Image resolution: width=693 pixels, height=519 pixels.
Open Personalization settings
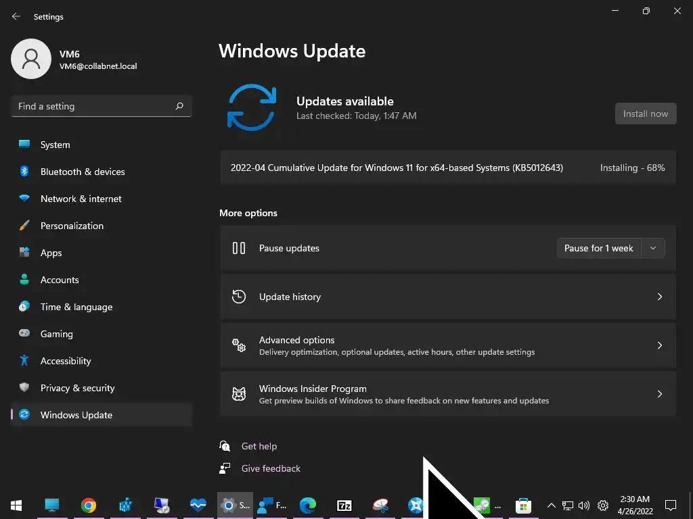pyautogui.click(x=102, y=226)
